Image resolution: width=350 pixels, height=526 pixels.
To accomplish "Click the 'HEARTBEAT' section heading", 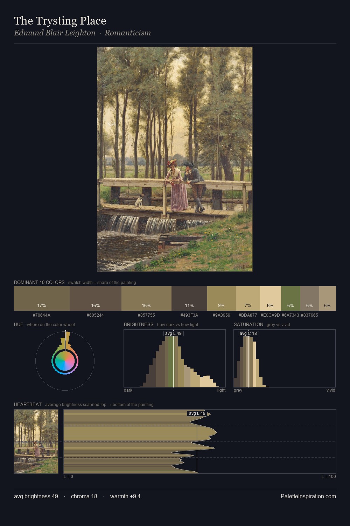I will click(x=28, y=404).
